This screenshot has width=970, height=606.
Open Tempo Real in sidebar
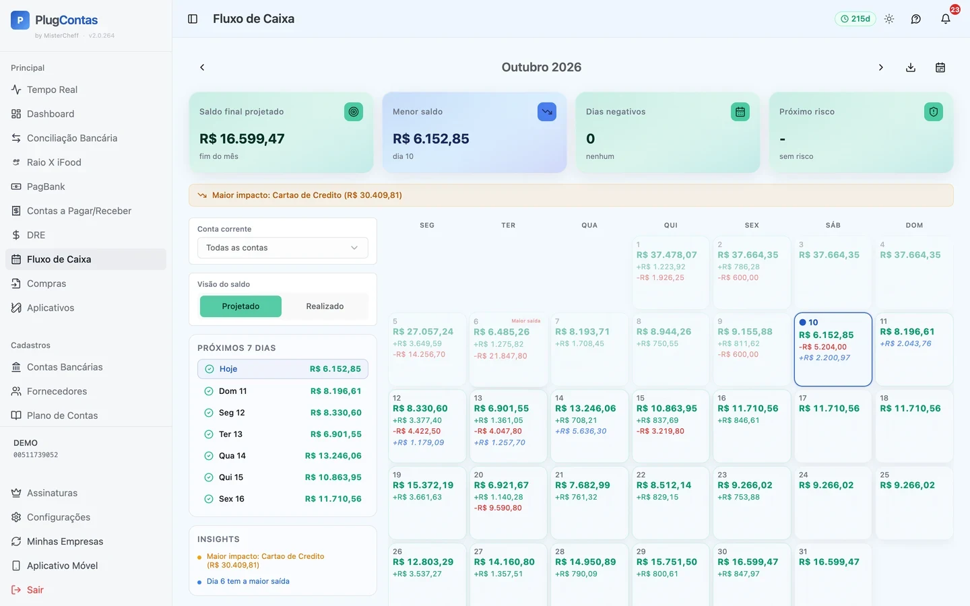(x=86, y=90)
